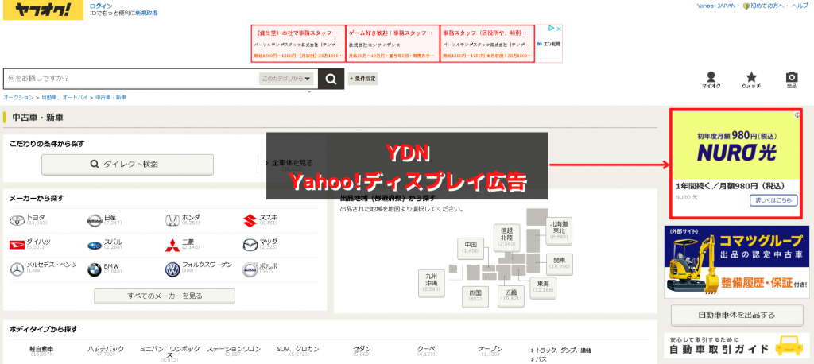814x364 pixels.
Task: Select the Toyota (トヨタ) maker logo
Action: [17, 221]
